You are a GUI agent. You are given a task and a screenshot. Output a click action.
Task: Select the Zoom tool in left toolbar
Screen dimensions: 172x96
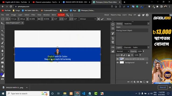coord(2,70)
